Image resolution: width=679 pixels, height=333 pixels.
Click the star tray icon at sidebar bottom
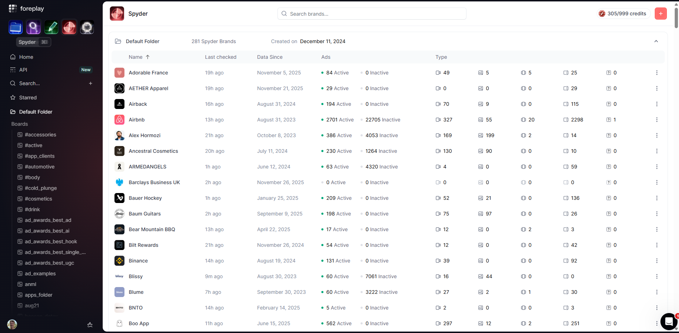(90, 324)
